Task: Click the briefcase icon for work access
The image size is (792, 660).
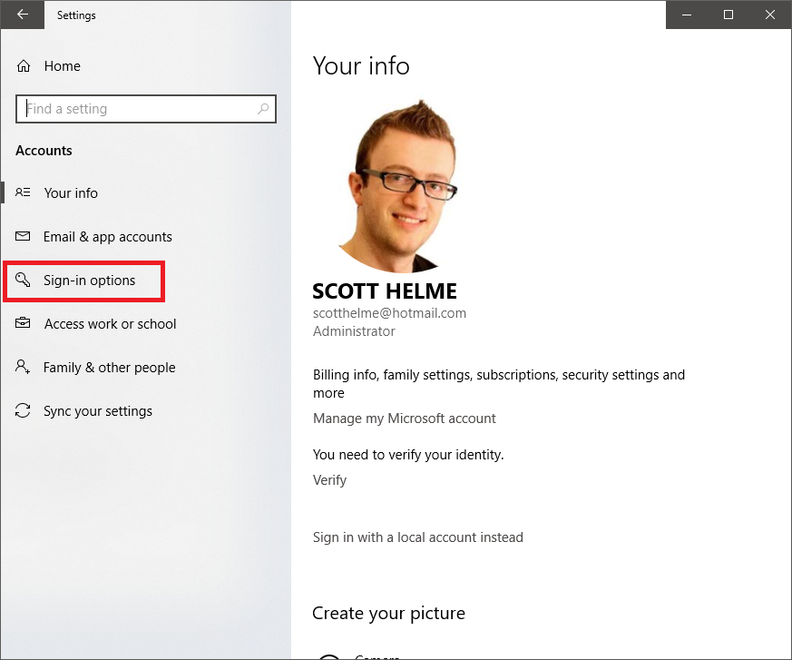Action: [24, 324]
